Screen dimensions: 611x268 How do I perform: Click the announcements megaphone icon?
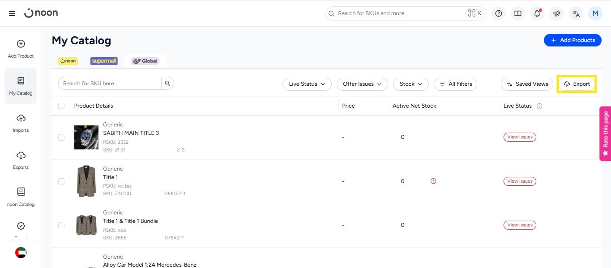pyautogui.click(x=556, y=13)
